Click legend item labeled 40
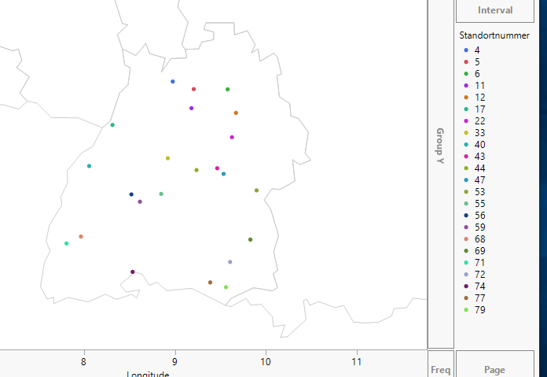 coord(474,145)
